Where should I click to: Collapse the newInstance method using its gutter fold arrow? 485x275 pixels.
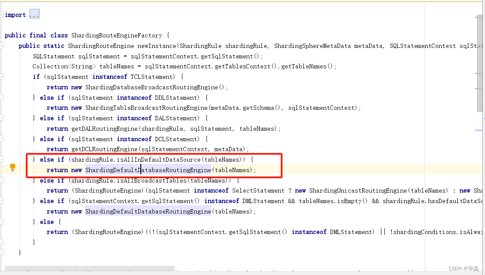2,46
